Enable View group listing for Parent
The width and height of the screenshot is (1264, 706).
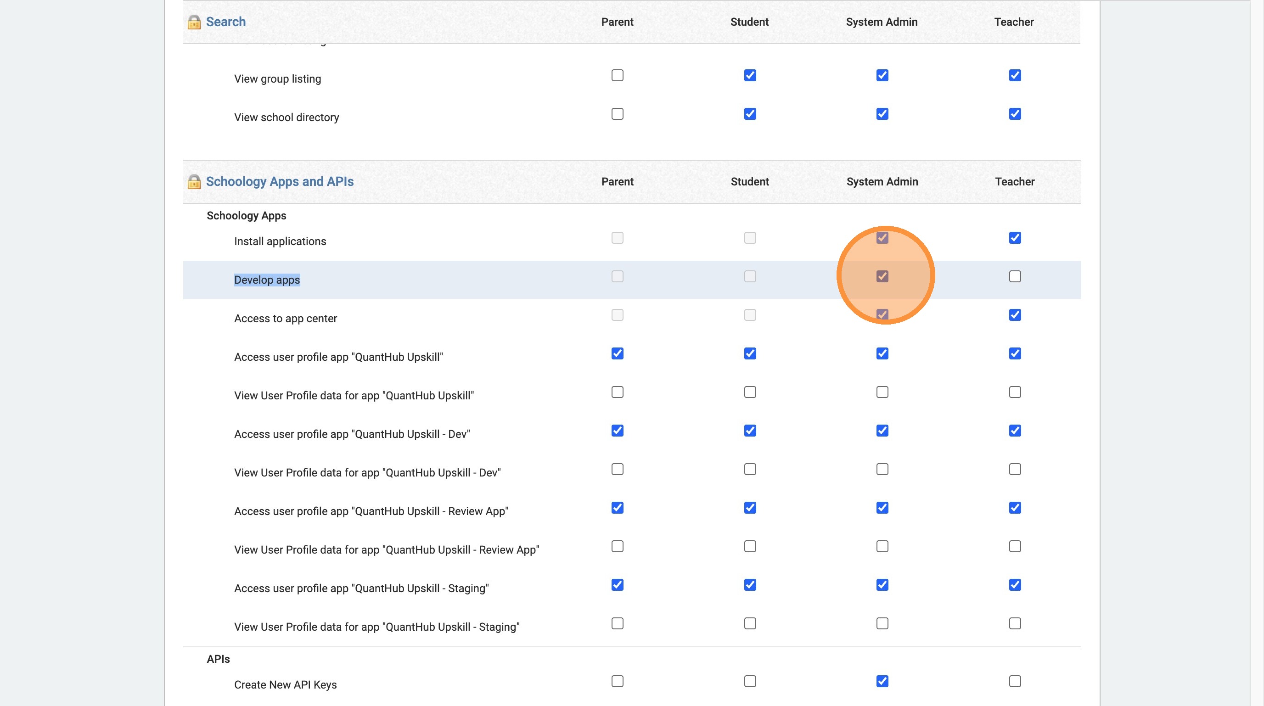[x=617, y=75]
